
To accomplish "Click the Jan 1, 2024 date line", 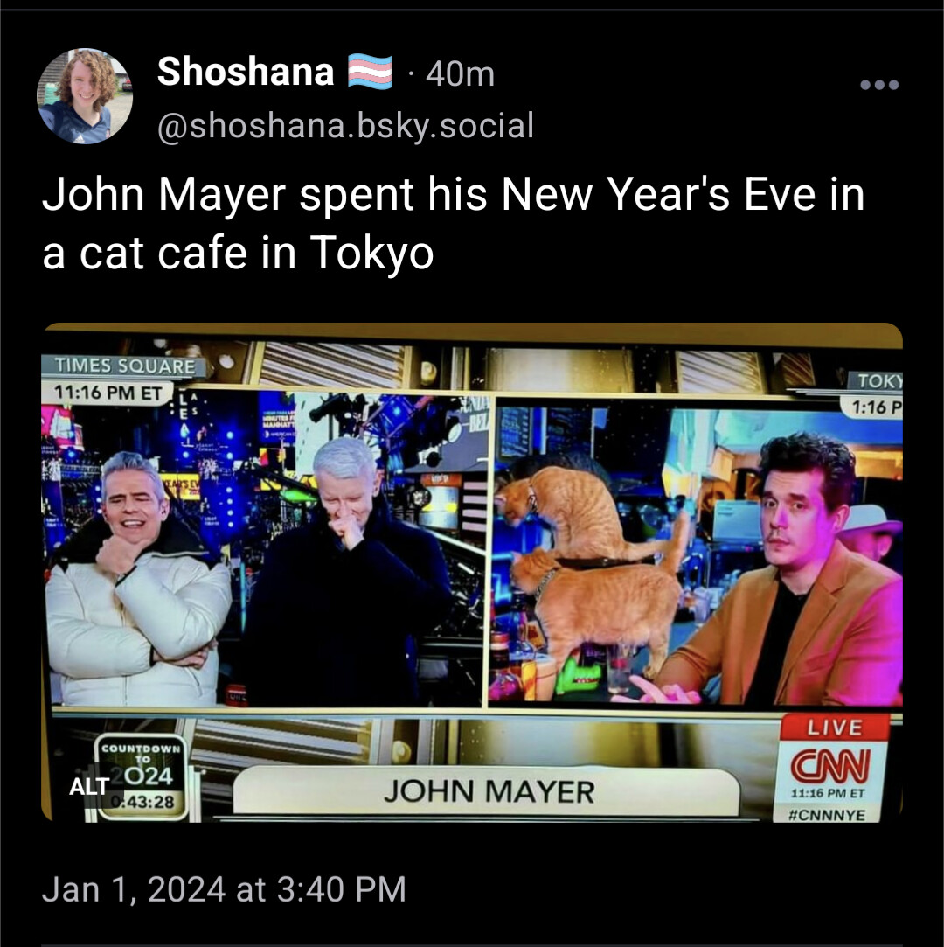I will coord(224,889).
